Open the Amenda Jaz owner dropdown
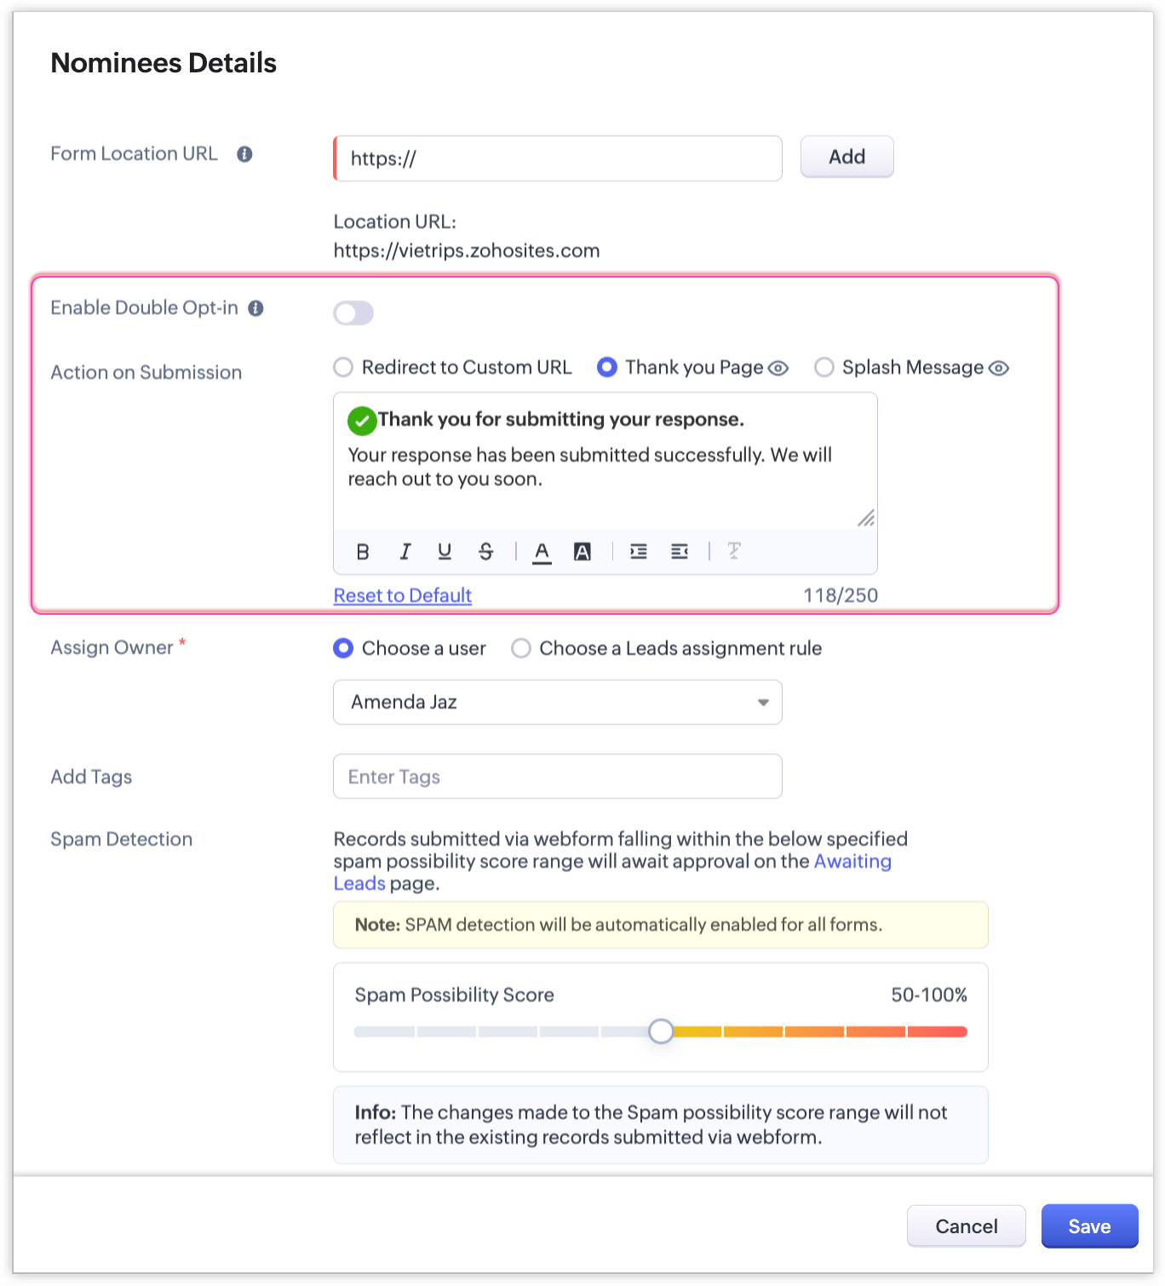The width and height of the screenshot is (1165, 1286). [x=557, y=702]
